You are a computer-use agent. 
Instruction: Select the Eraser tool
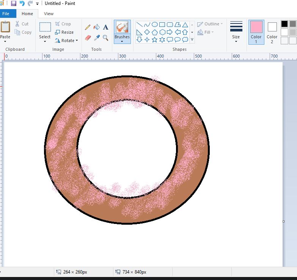(x=88, y=38)
